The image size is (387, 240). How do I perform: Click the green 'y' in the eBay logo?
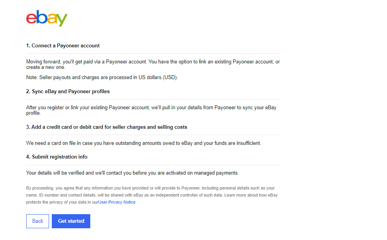[62, 20]
